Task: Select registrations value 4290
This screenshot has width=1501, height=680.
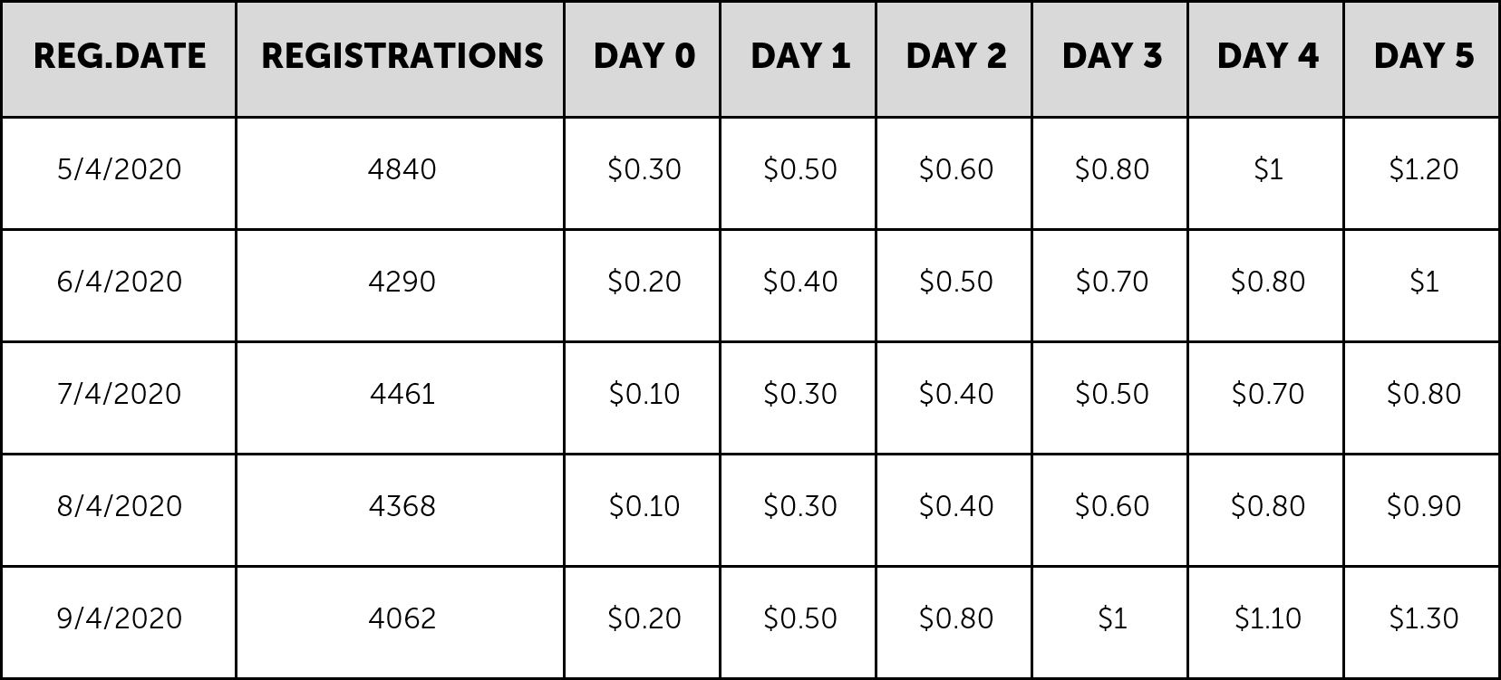Action: click(401, 285)
